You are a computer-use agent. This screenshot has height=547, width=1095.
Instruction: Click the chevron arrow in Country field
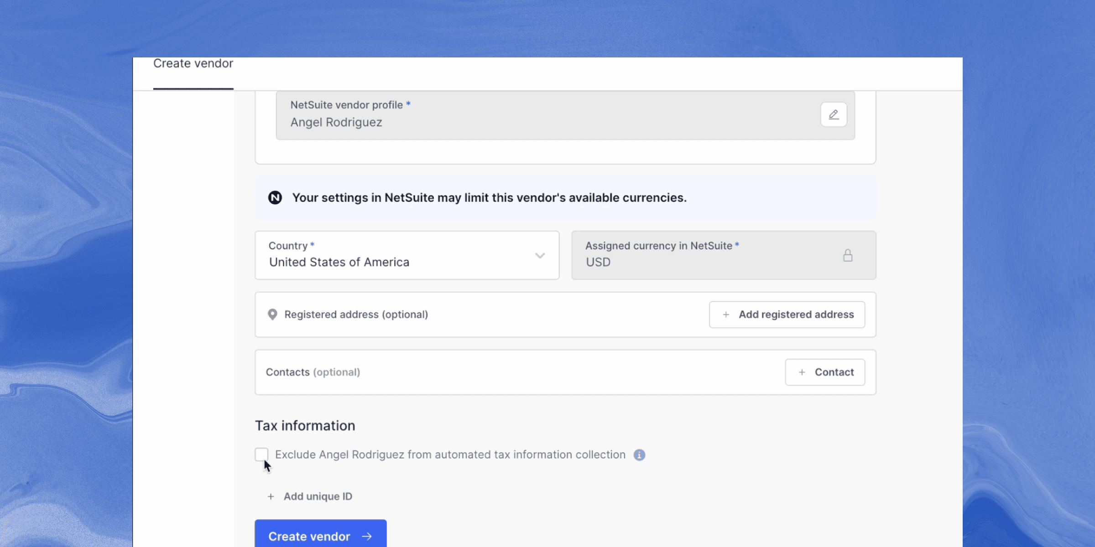(x=540, y=255)
